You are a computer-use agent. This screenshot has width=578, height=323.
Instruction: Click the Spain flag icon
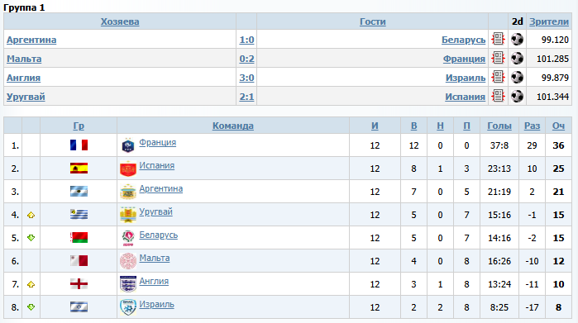pyautogui.click(x=79, y=169)
